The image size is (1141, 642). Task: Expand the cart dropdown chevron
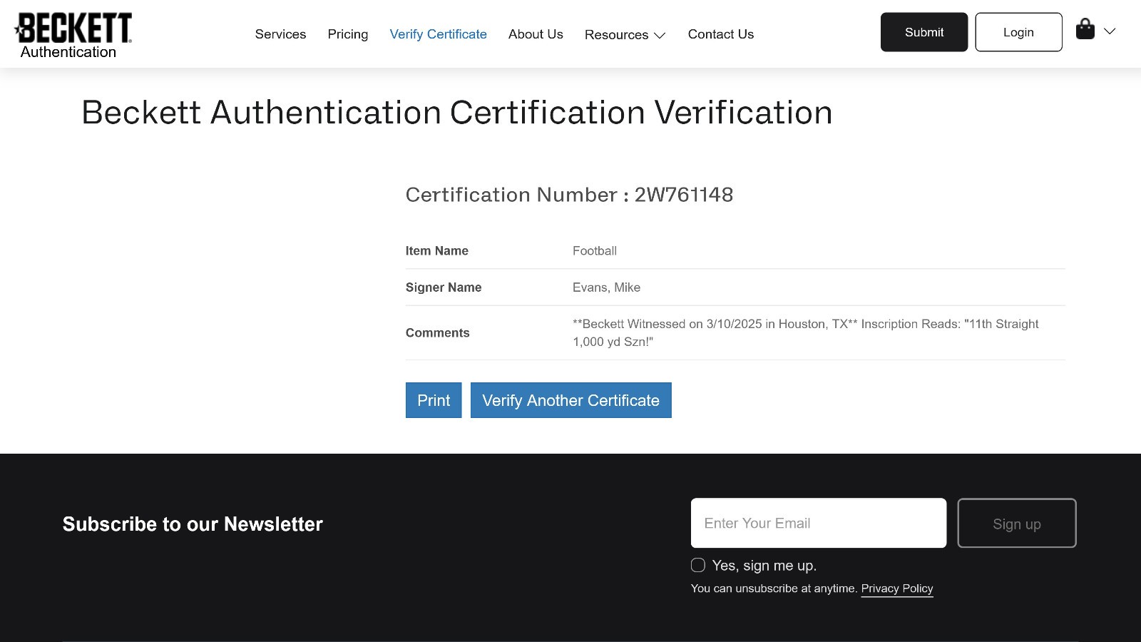point(1110,31)
